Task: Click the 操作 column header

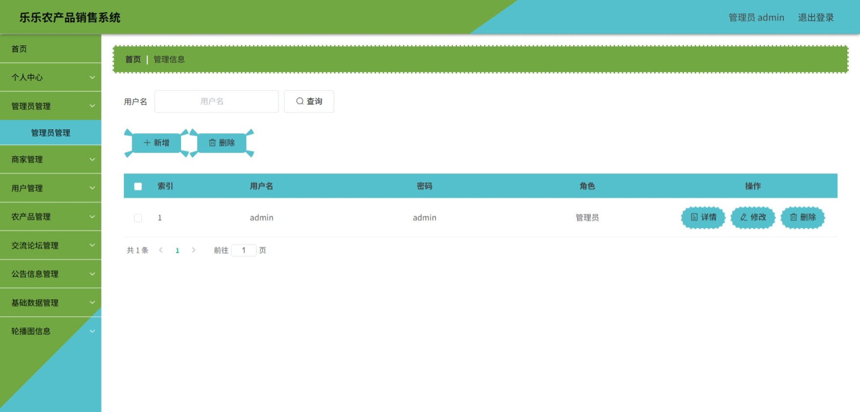Action: click(x=753, y=186)
